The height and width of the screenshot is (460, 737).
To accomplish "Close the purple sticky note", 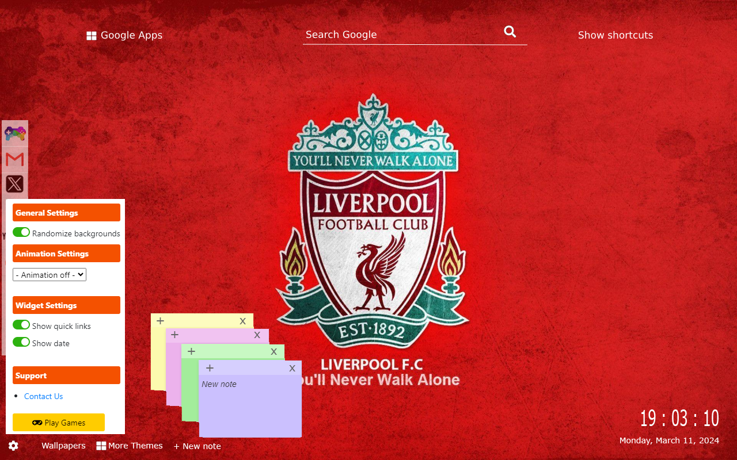I will pos(292,368).
